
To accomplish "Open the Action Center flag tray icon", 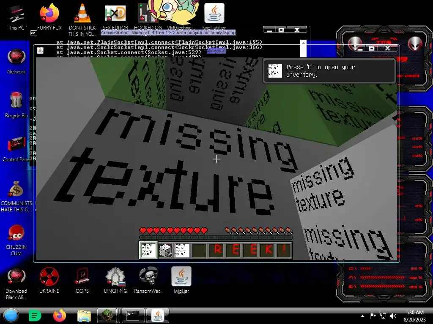I will pyautogui.click(x=373, y=316).
